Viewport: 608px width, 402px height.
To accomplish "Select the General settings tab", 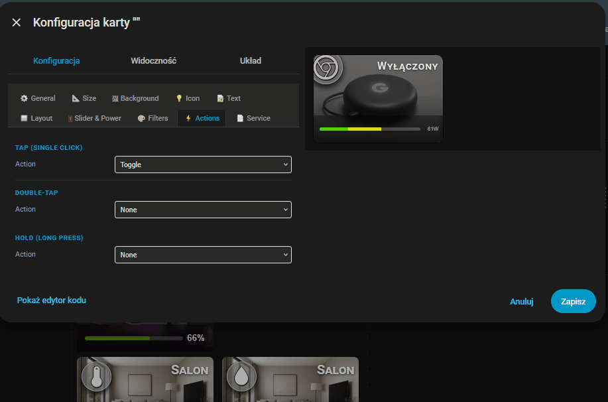I will coord(38,98).
